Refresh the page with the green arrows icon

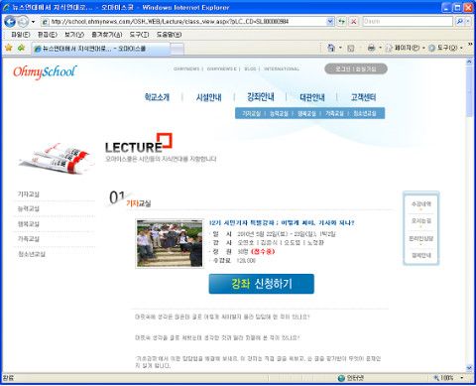point(341,22)
